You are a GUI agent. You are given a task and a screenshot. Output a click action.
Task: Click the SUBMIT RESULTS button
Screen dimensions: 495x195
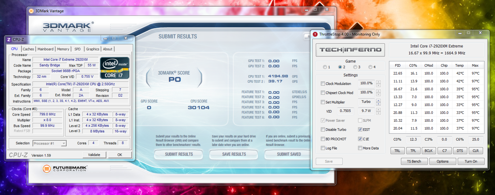[179, 154]
